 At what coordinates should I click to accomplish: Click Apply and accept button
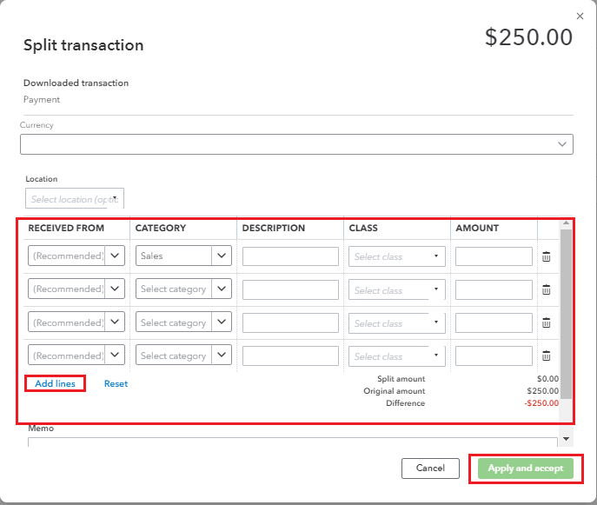(526, 468)
